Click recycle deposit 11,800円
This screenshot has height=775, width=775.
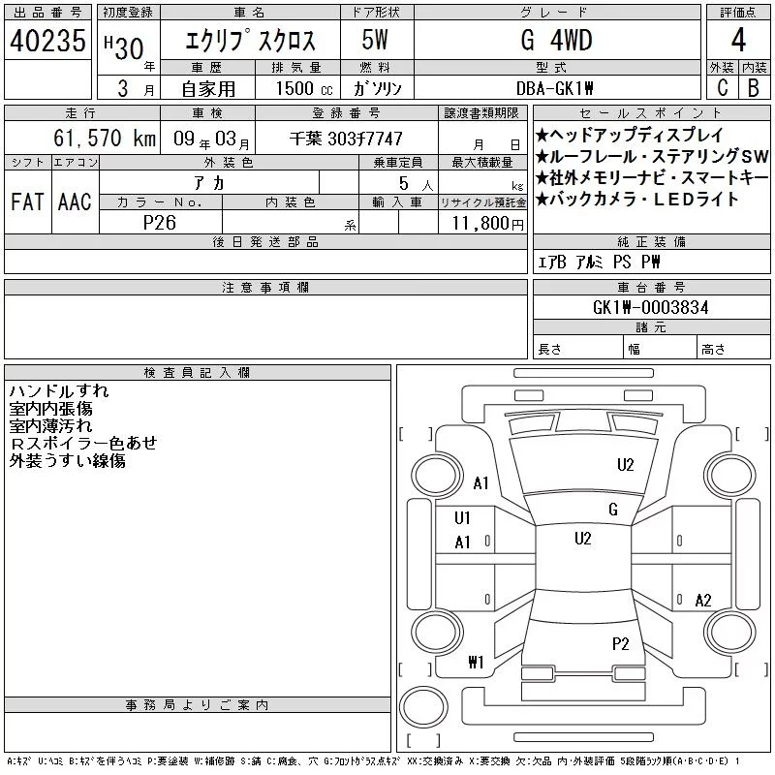(x=488, y=224)
